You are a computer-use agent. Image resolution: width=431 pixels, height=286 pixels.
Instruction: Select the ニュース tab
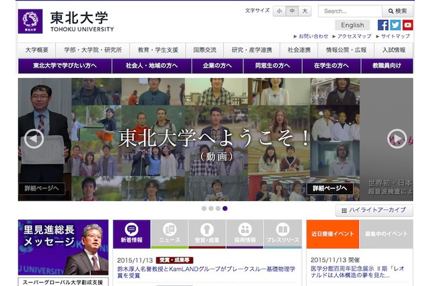(170, 234)
